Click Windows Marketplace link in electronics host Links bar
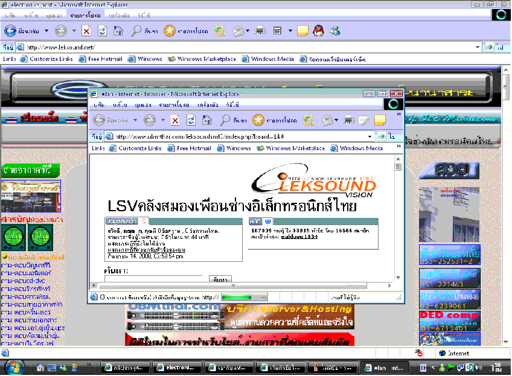This screenshot has width=512, height=376. point(202,59)
